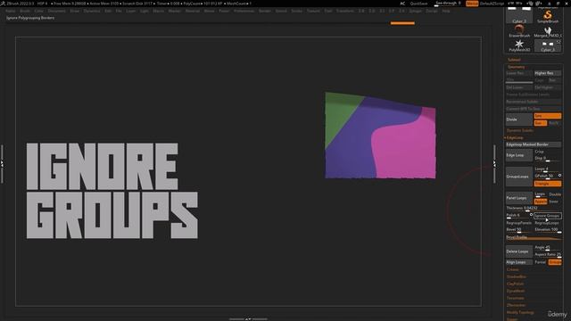The width and height of the screenshot is (571, 321).
Task: Select the Merged_PM3D tool thumbnail
Action: click(547, 31)
